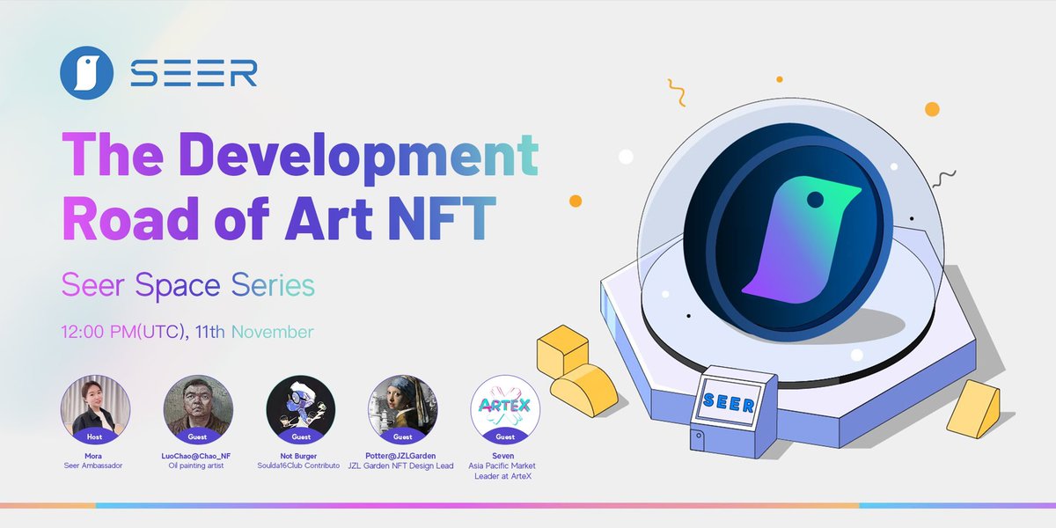Click the "Soulda16Club Contributo" caption

tap(300, 466)
